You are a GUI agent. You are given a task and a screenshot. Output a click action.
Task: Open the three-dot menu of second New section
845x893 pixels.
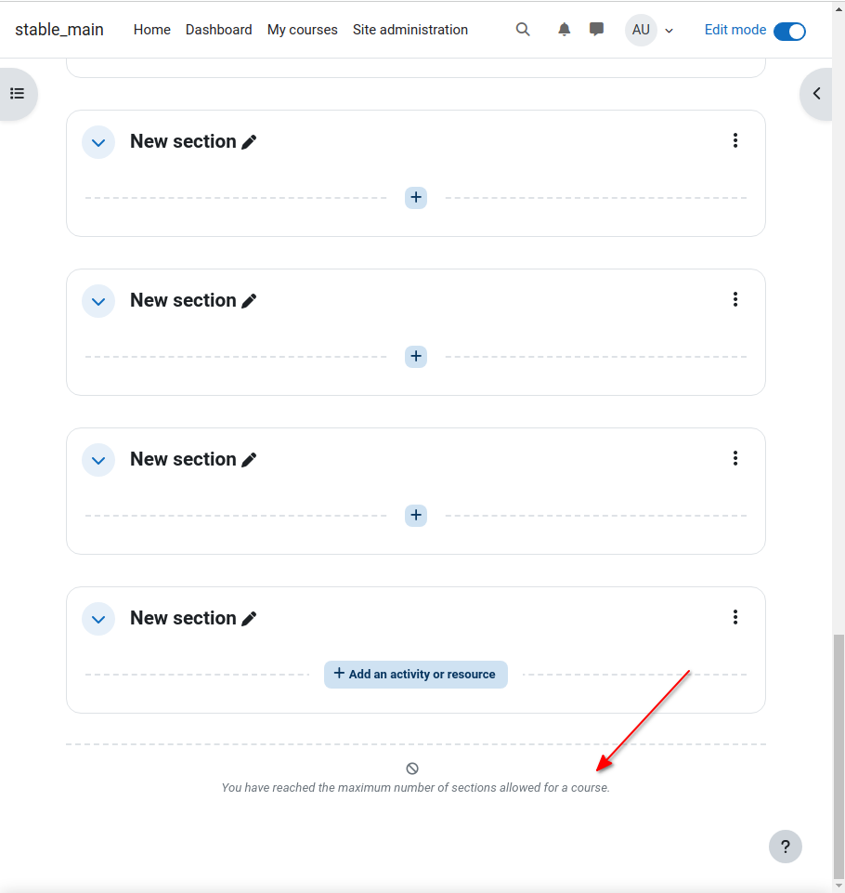tap(735, 299)
